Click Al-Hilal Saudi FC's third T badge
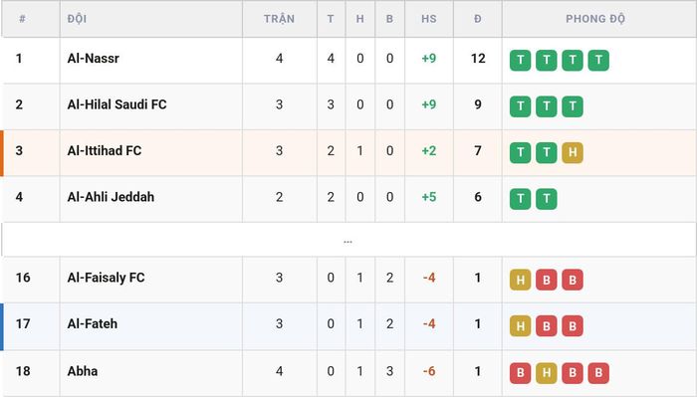The width and height of the screenshot is (697, 397). [573, 106]
